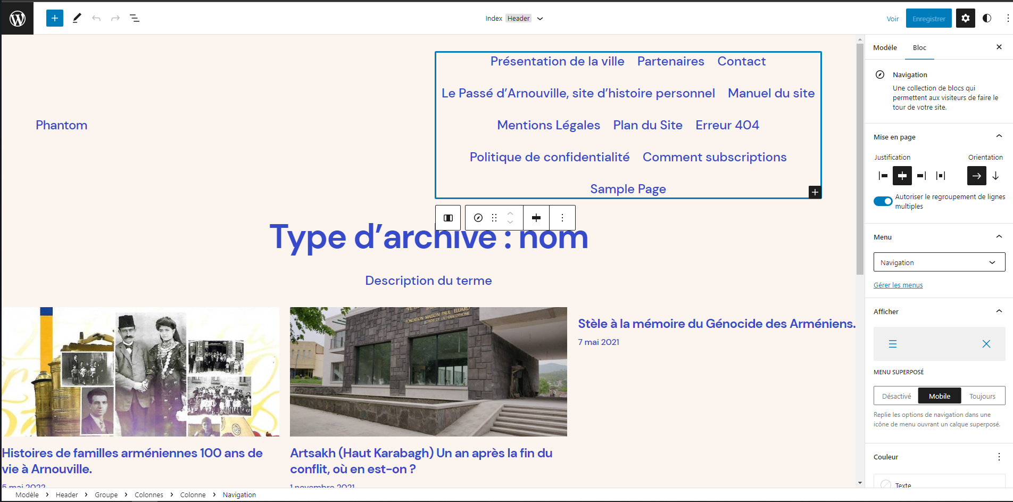Open the List View icon
This screenshot has width=1013, height=502.
pos(135,18)
